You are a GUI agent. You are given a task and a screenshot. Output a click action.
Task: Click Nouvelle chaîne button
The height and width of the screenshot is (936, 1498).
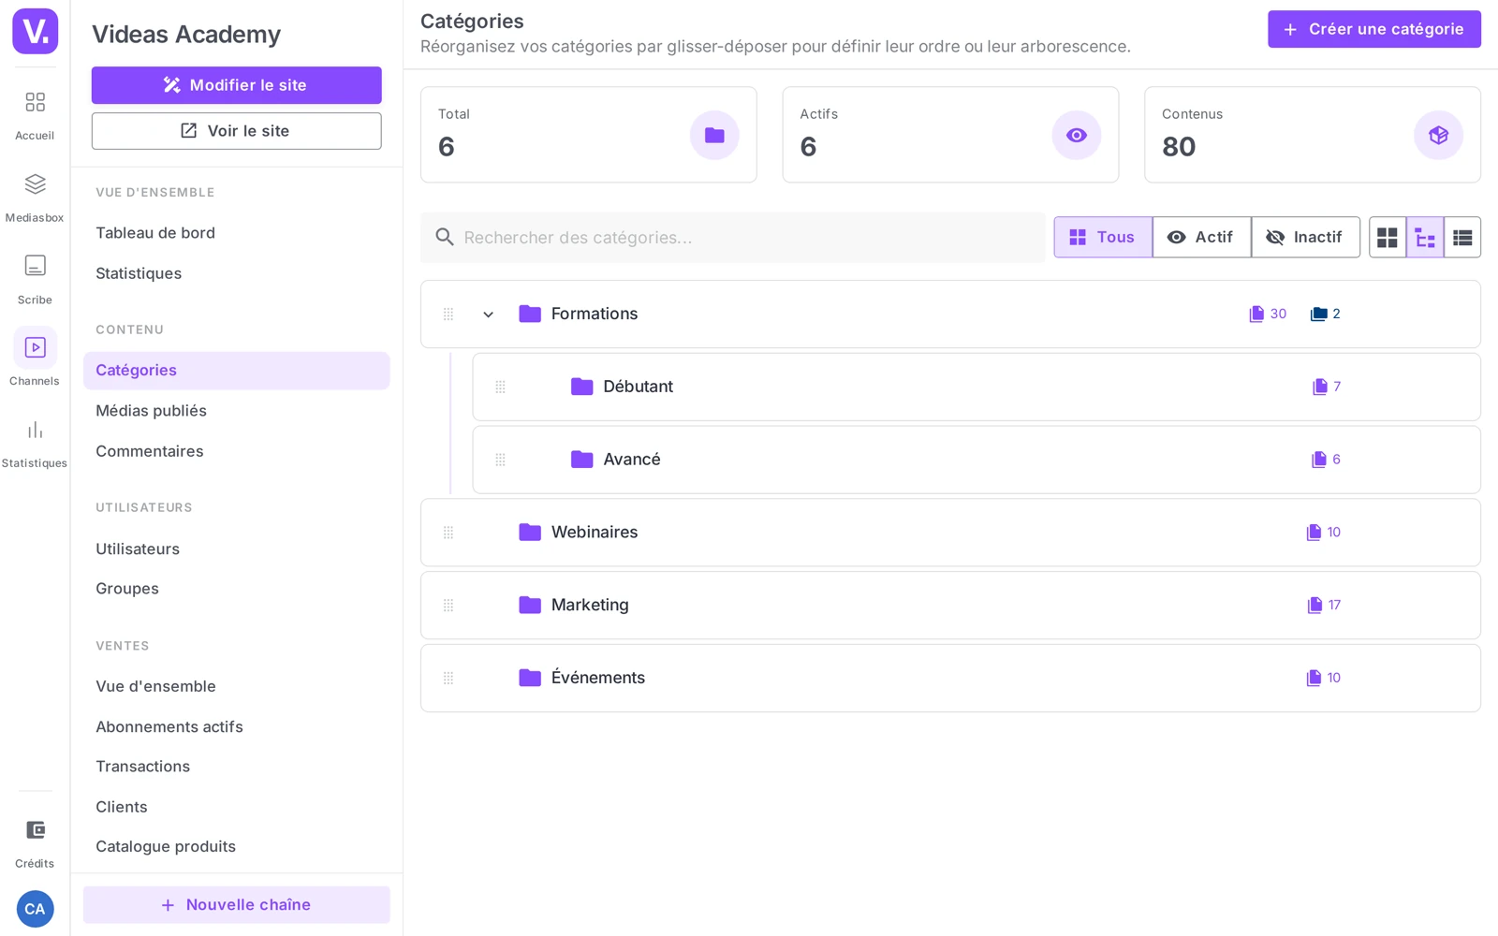click(x=236, y=905)
